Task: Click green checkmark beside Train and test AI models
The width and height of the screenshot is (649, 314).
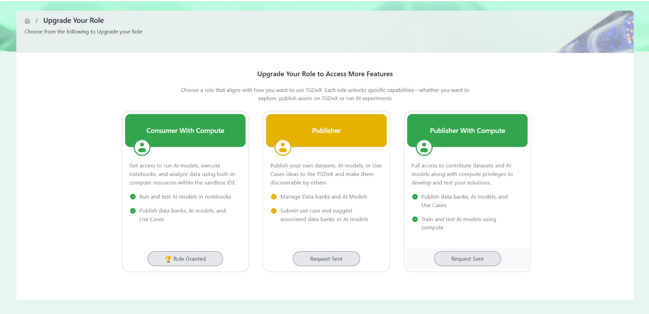Action: click(415, 219)
